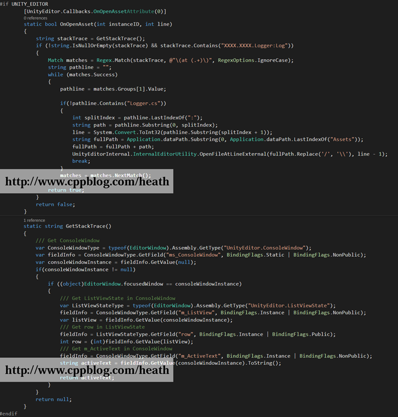Screen dimensions: 398x417
Task: Click the RegexOptions type name
Action: [236, 60]
